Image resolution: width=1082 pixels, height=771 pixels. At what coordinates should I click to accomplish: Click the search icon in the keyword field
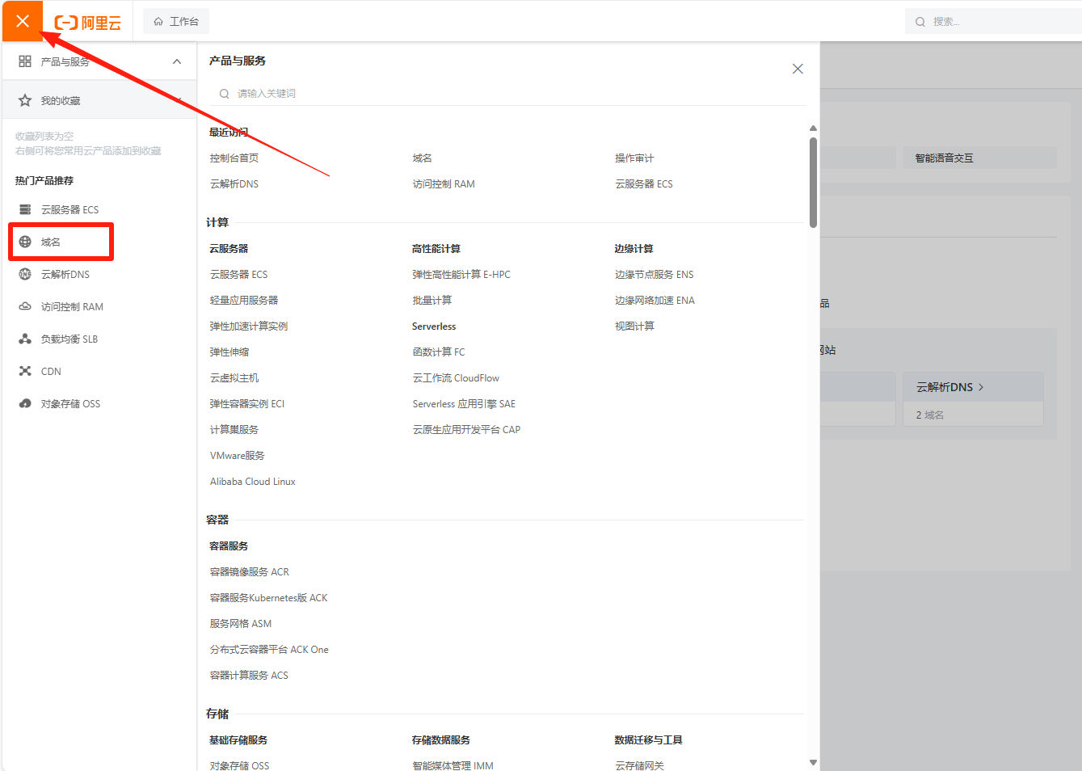point(224,94)
